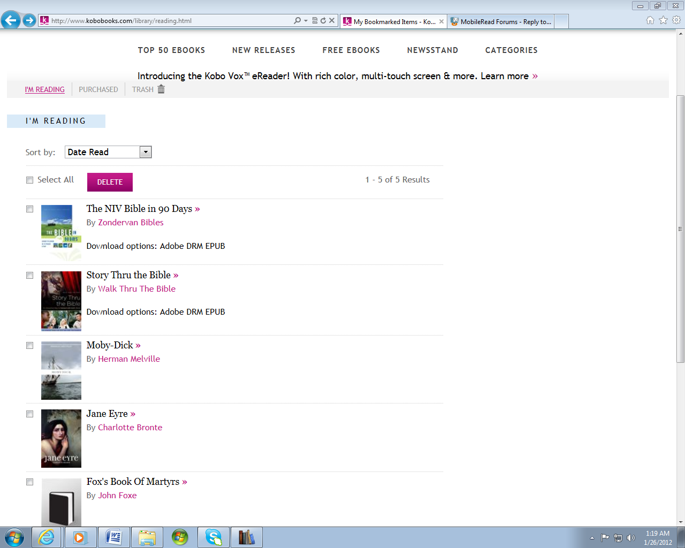Open New Releases menu
Screen dimensions: 685x548
264,50
